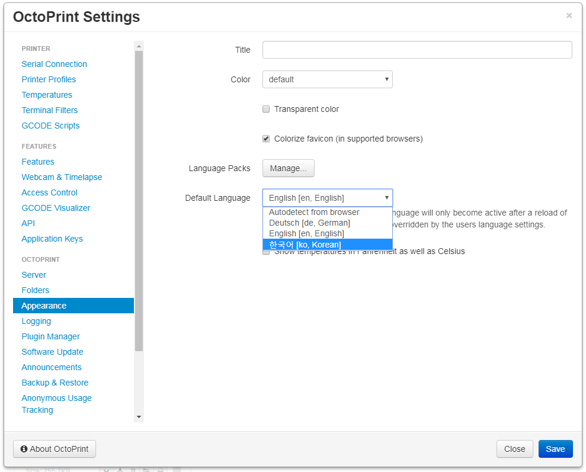The width and height of the screenshot is (586, 472).
Task: Open Logging settings
Action: coord(36,321)
